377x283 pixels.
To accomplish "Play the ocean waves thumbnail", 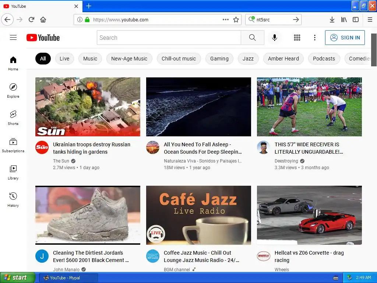I will pyautogui.click(x=198, y=107).
